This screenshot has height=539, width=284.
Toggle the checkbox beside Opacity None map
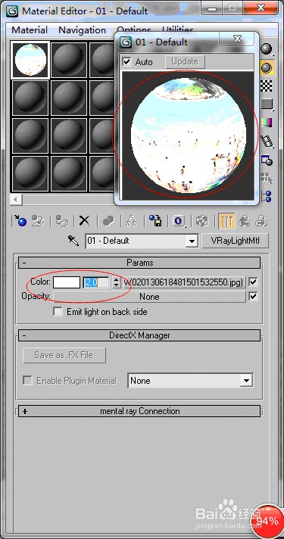click(x=254, y=296)
